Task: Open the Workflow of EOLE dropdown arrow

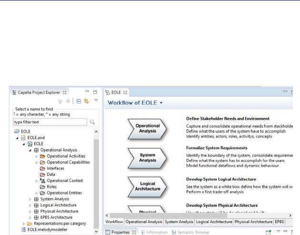Action: coord(161,103)
